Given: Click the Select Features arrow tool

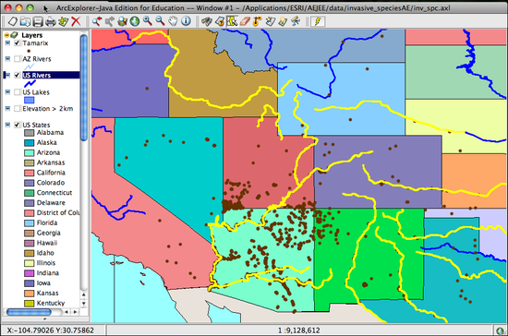Looking at the screenshot, I should (x=232, y=21).
